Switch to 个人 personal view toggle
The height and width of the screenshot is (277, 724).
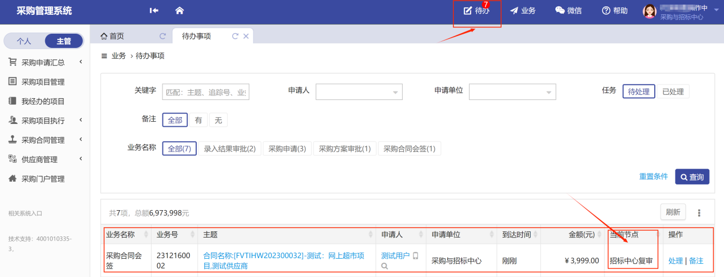pos(24,41)
